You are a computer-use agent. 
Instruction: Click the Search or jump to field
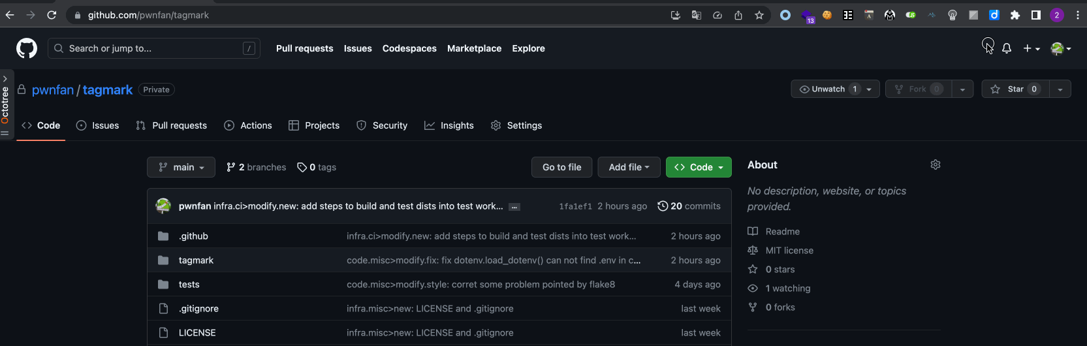[154, 48]
